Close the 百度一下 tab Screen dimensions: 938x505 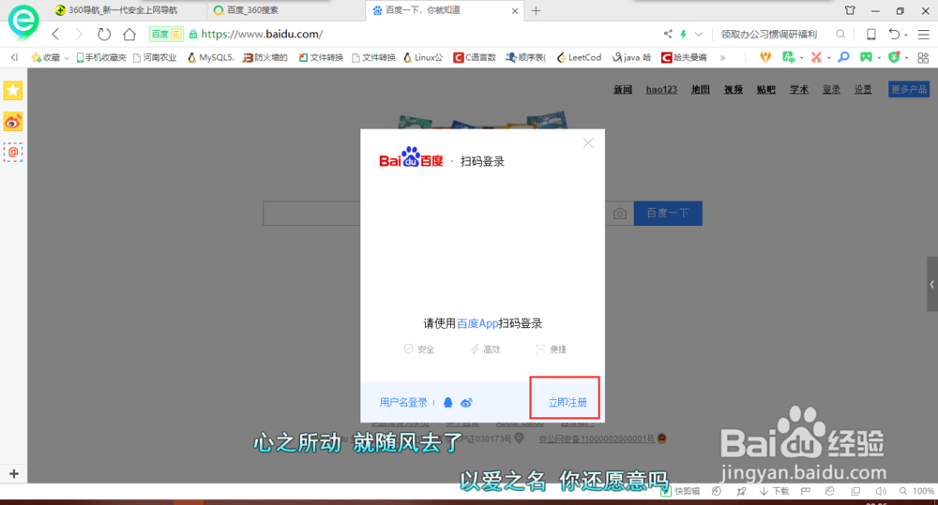pyautogui.click(x=514, y=10)
